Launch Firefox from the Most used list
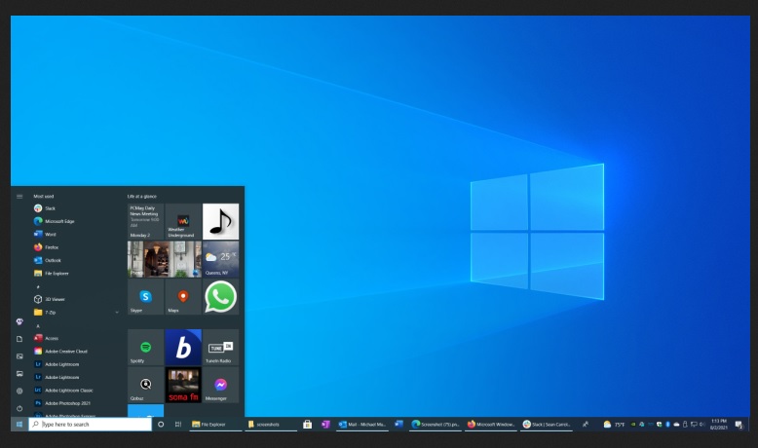Image resolution: width=758 pixels, height=448 pixels. 46,247
